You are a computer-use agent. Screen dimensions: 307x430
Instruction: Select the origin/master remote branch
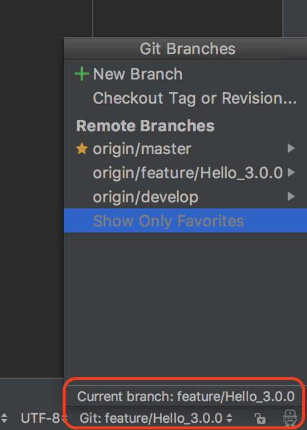coord(142,149)
